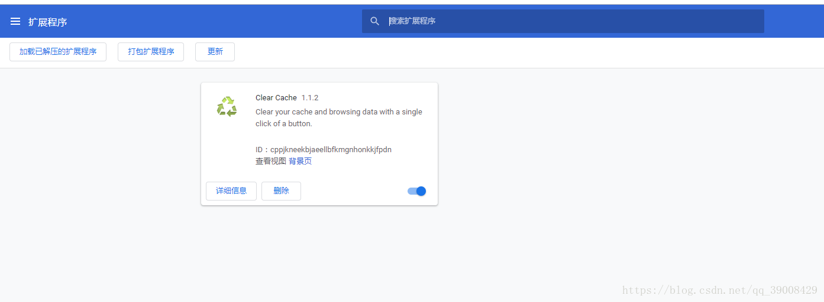
Task: Click the extension ID cppjkneekbjaeellbfkmgnhonkkjfpdn
Action: pos(331,150)
